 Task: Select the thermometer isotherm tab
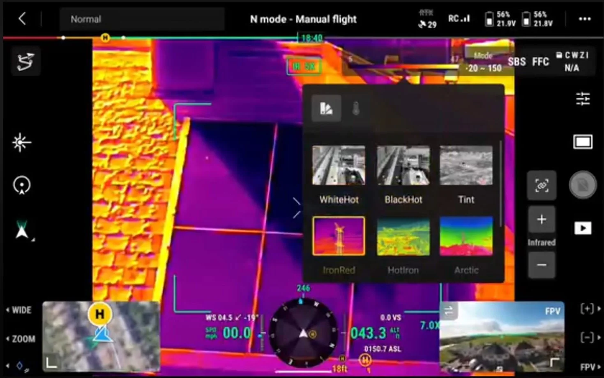click(x=356, y=109)
